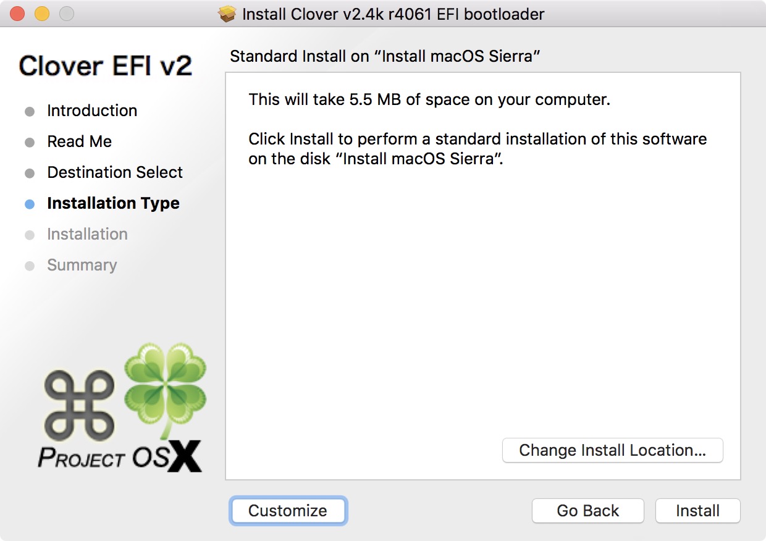Click the package icon in title bar

228,14
